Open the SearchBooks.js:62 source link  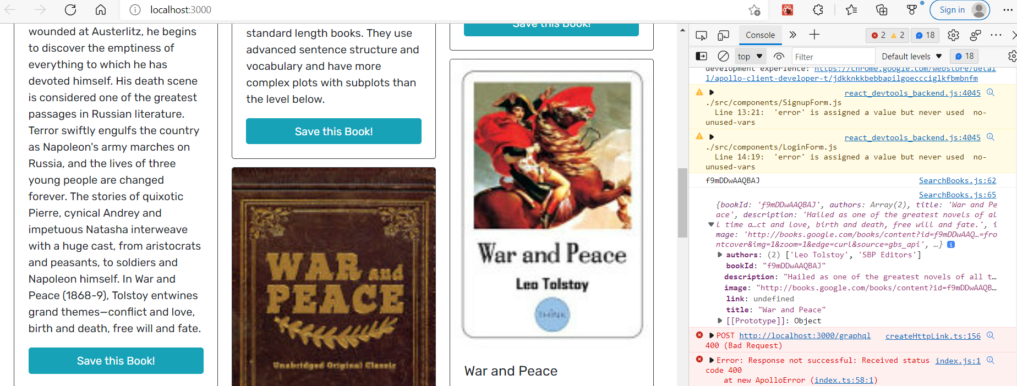pyautogui.click(x=958, y=180)
